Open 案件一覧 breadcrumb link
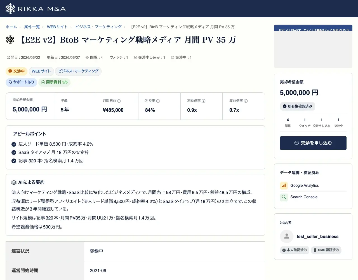The image size is (358, 280). 32,27
